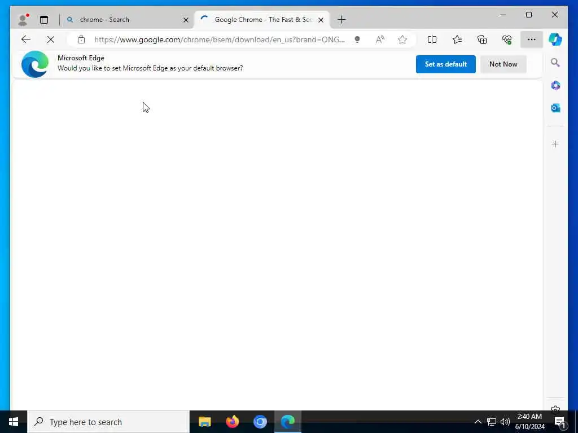Viewport: 578px width, 433px height.
Task: Open Outlook sidebar icon
Action: point(555,108)
